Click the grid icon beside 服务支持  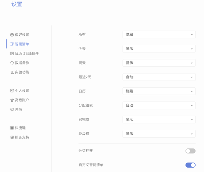coord(12,137)
